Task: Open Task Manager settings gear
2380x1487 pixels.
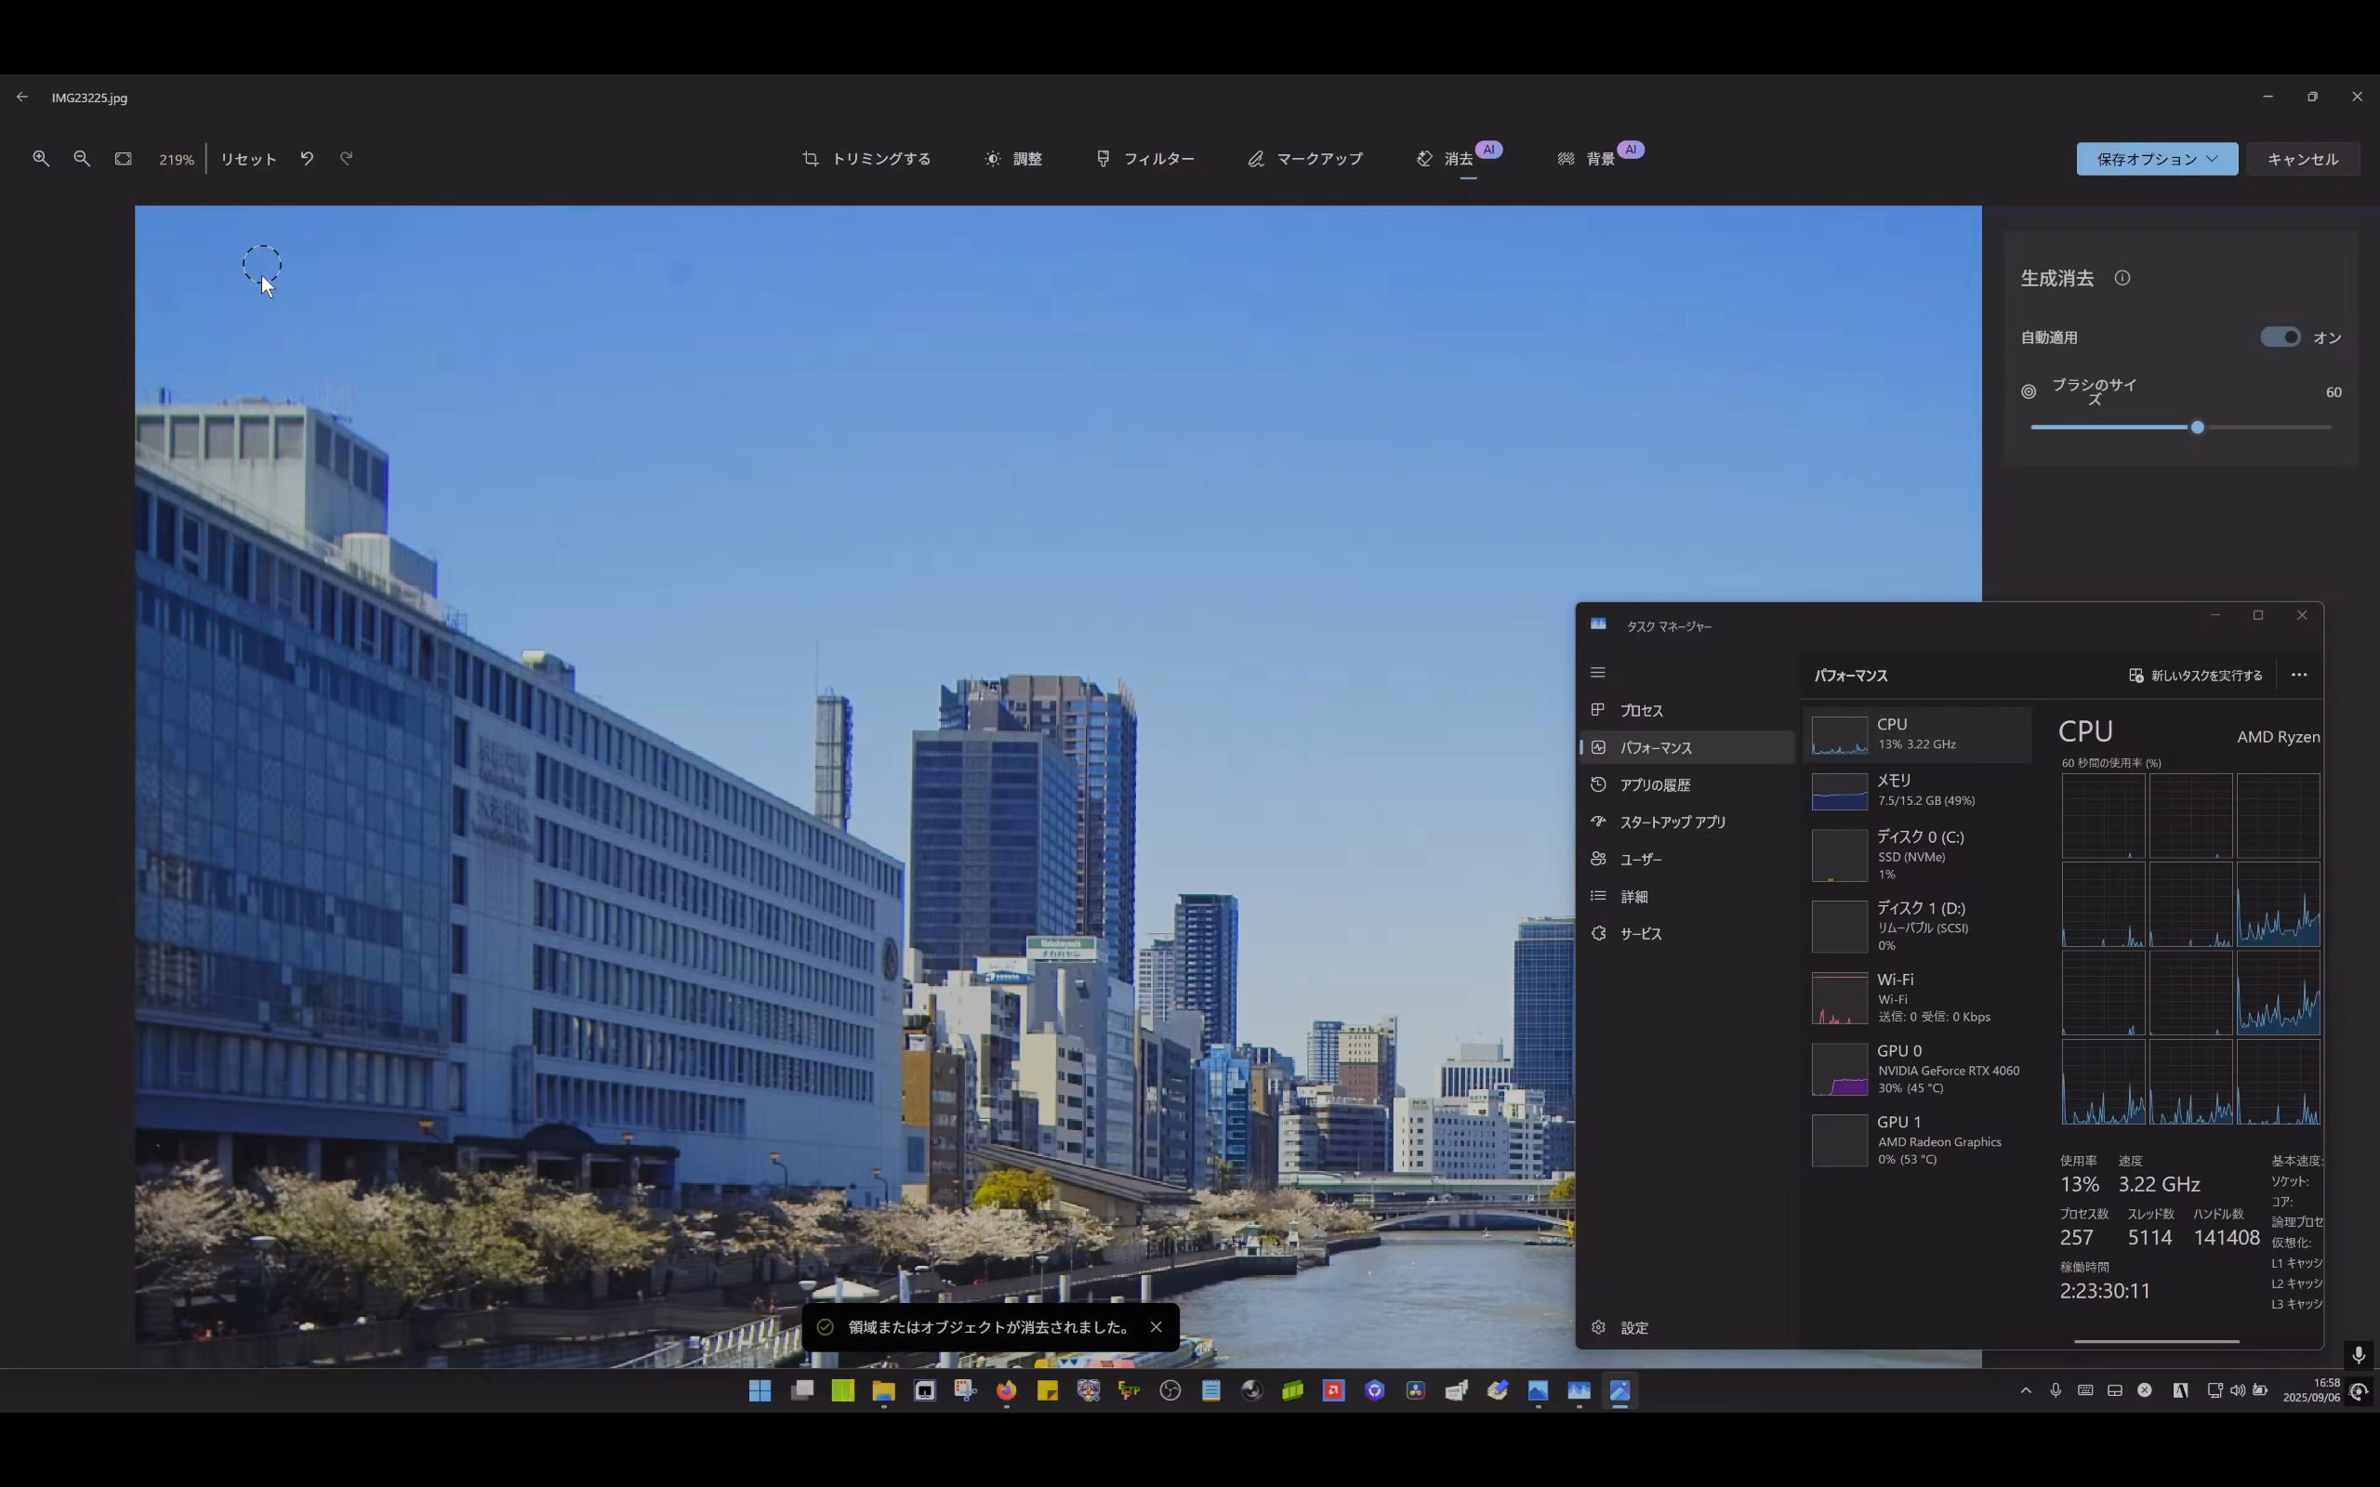Action: (1599, 1328)
